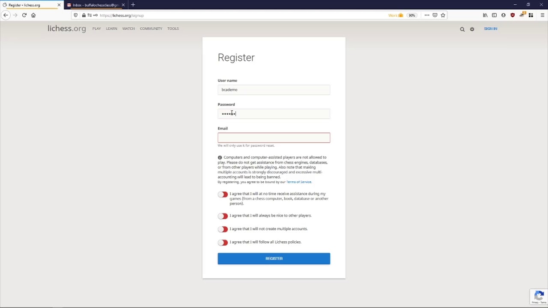Go back using browser back arrow
Viewport: 548px width, 308px height.
[6, 15]
